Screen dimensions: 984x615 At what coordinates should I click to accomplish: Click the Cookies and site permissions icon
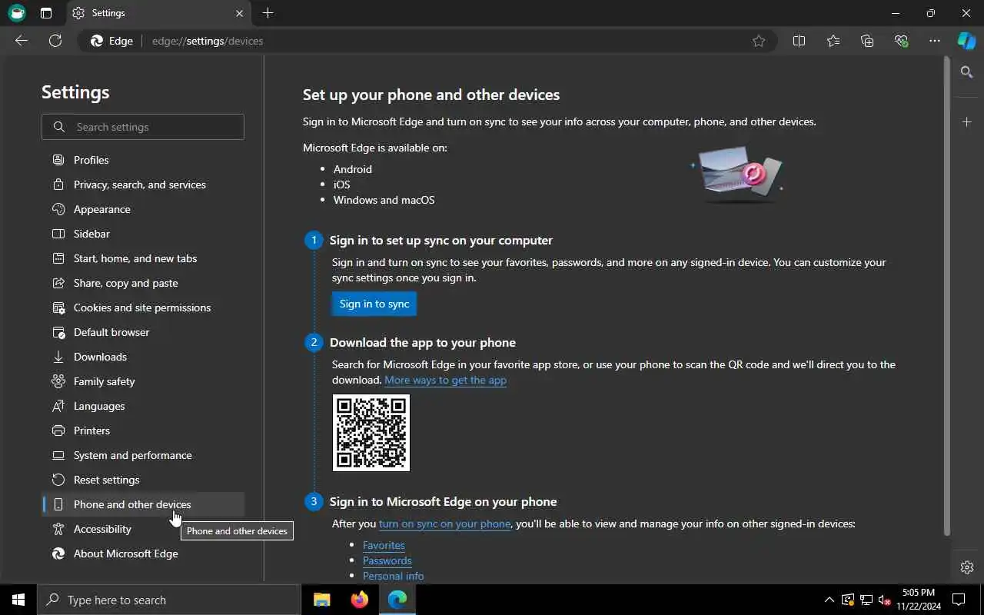58,307
